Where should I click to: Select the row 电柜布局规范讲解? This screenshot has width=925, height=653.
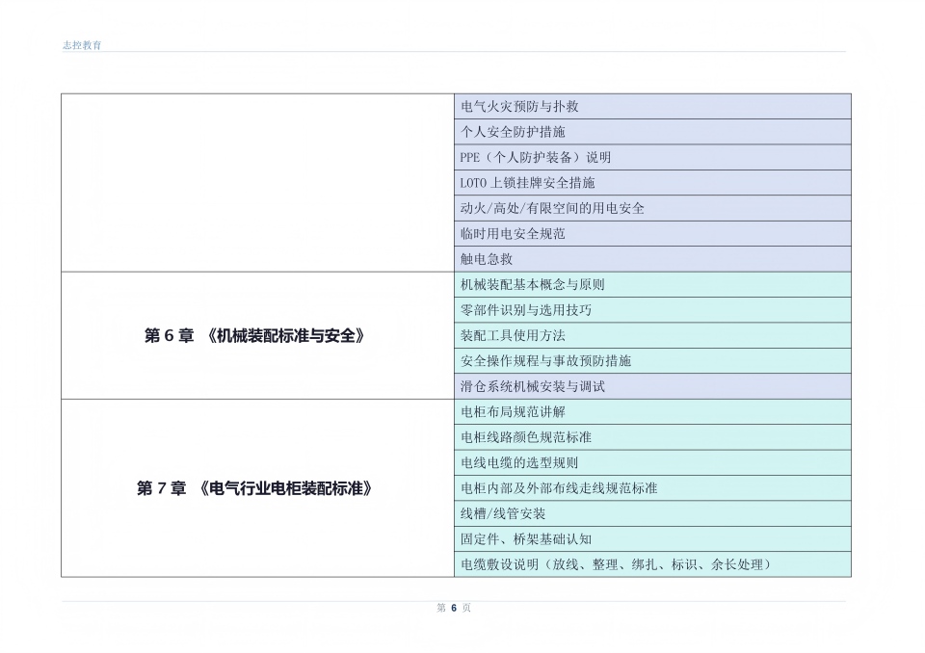pyautogui.click(x=652, y=412)
